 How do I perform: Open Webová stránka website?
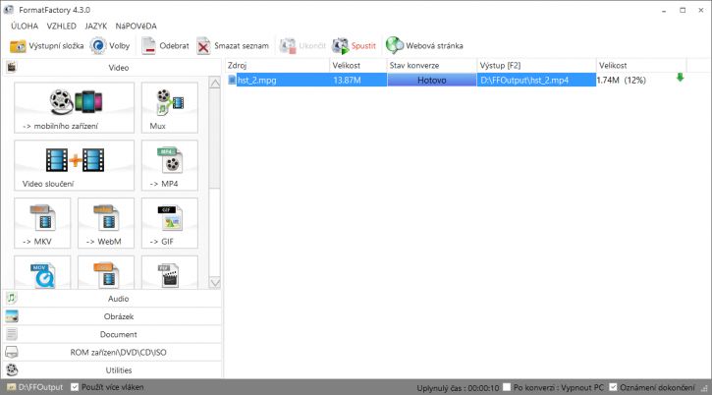point(424,46)
